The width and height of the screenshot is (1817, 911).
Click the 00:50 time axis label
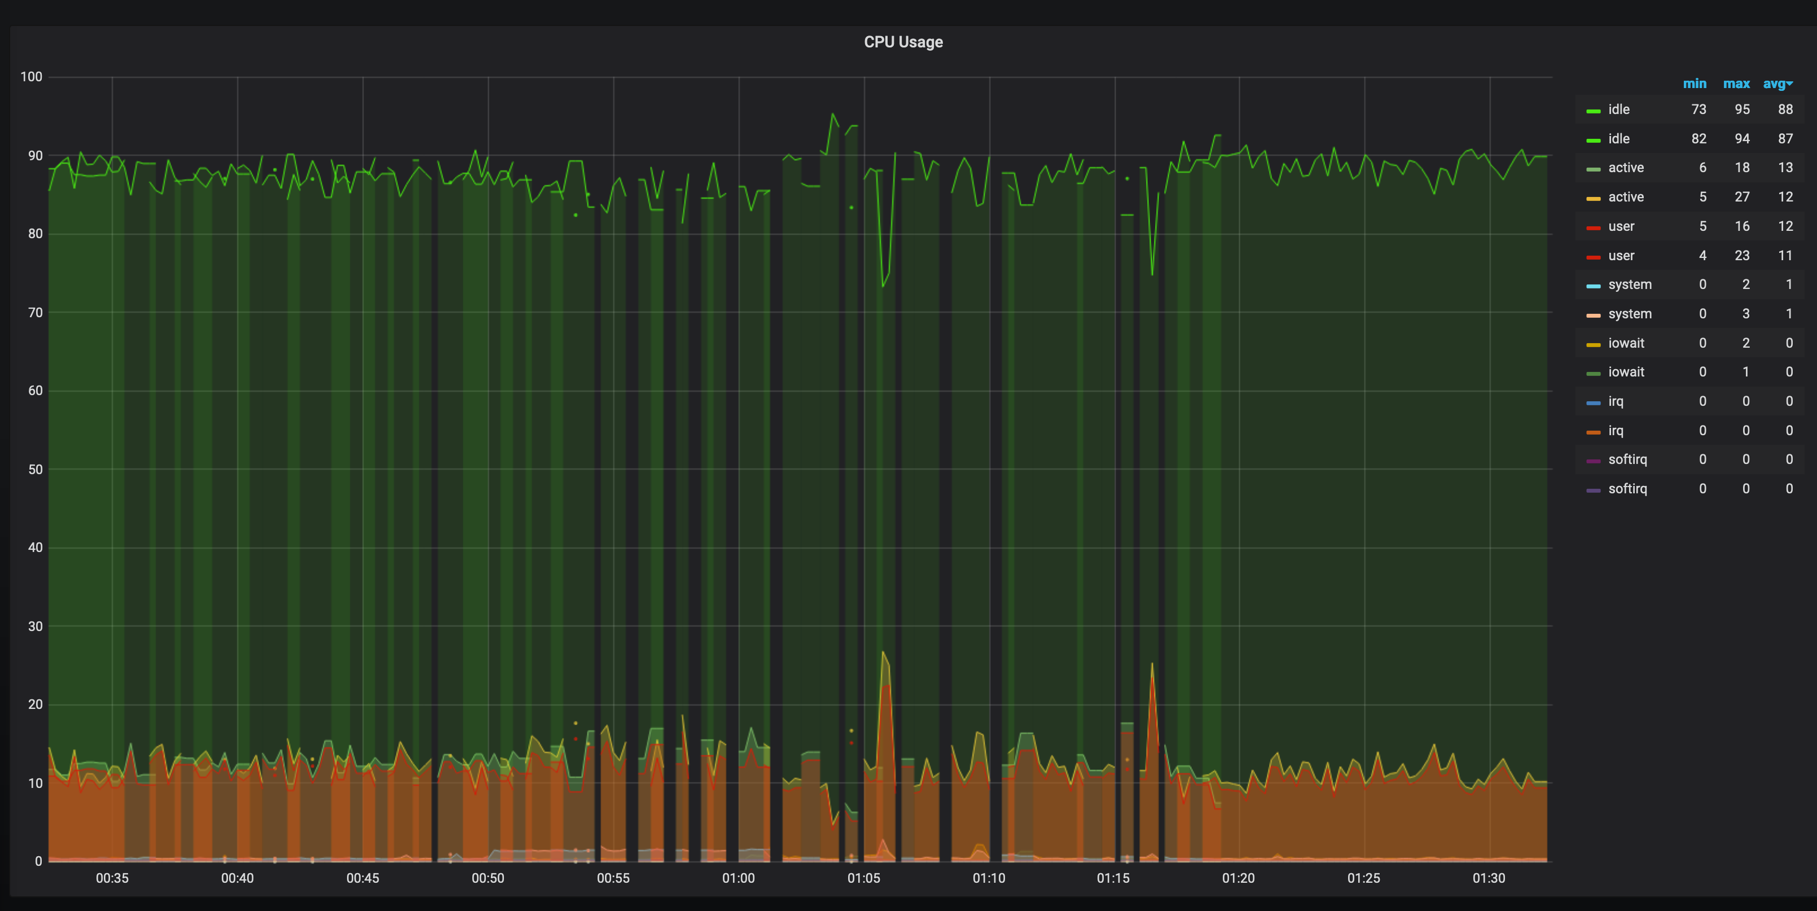[x=488, y=878]
